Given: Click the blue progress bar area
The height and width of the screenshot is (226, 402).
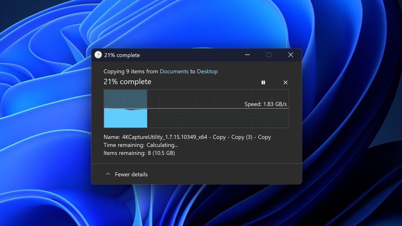Looking at the screenshot, I should 125,118.
